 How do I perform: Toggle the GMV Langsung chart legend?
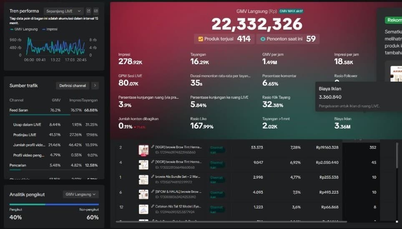[x=24, y=29]
